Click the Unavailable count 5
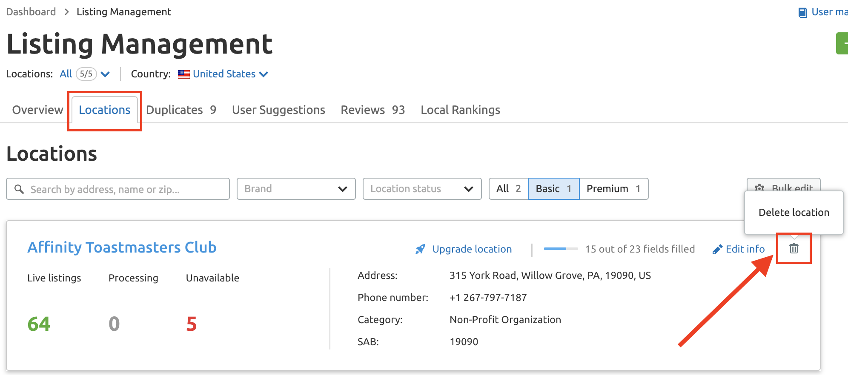 tap(192, 324)
